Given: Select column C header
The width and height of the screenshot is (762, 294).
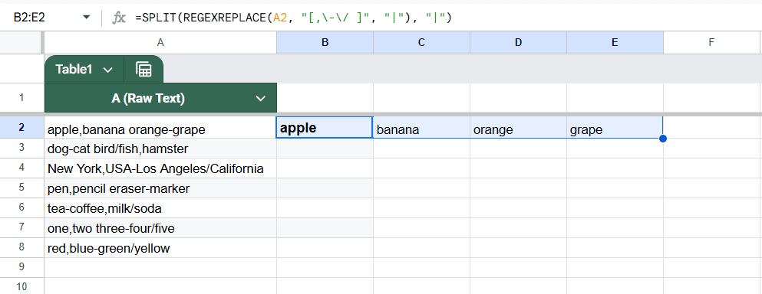Looking at the screenshot, I should tap(422, 43).
